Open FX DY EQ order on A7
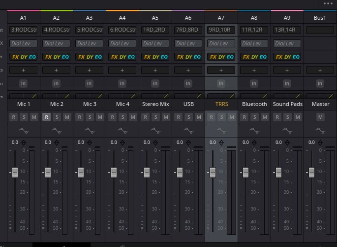This screenshot has width=337, height=247. pos(221,57)
